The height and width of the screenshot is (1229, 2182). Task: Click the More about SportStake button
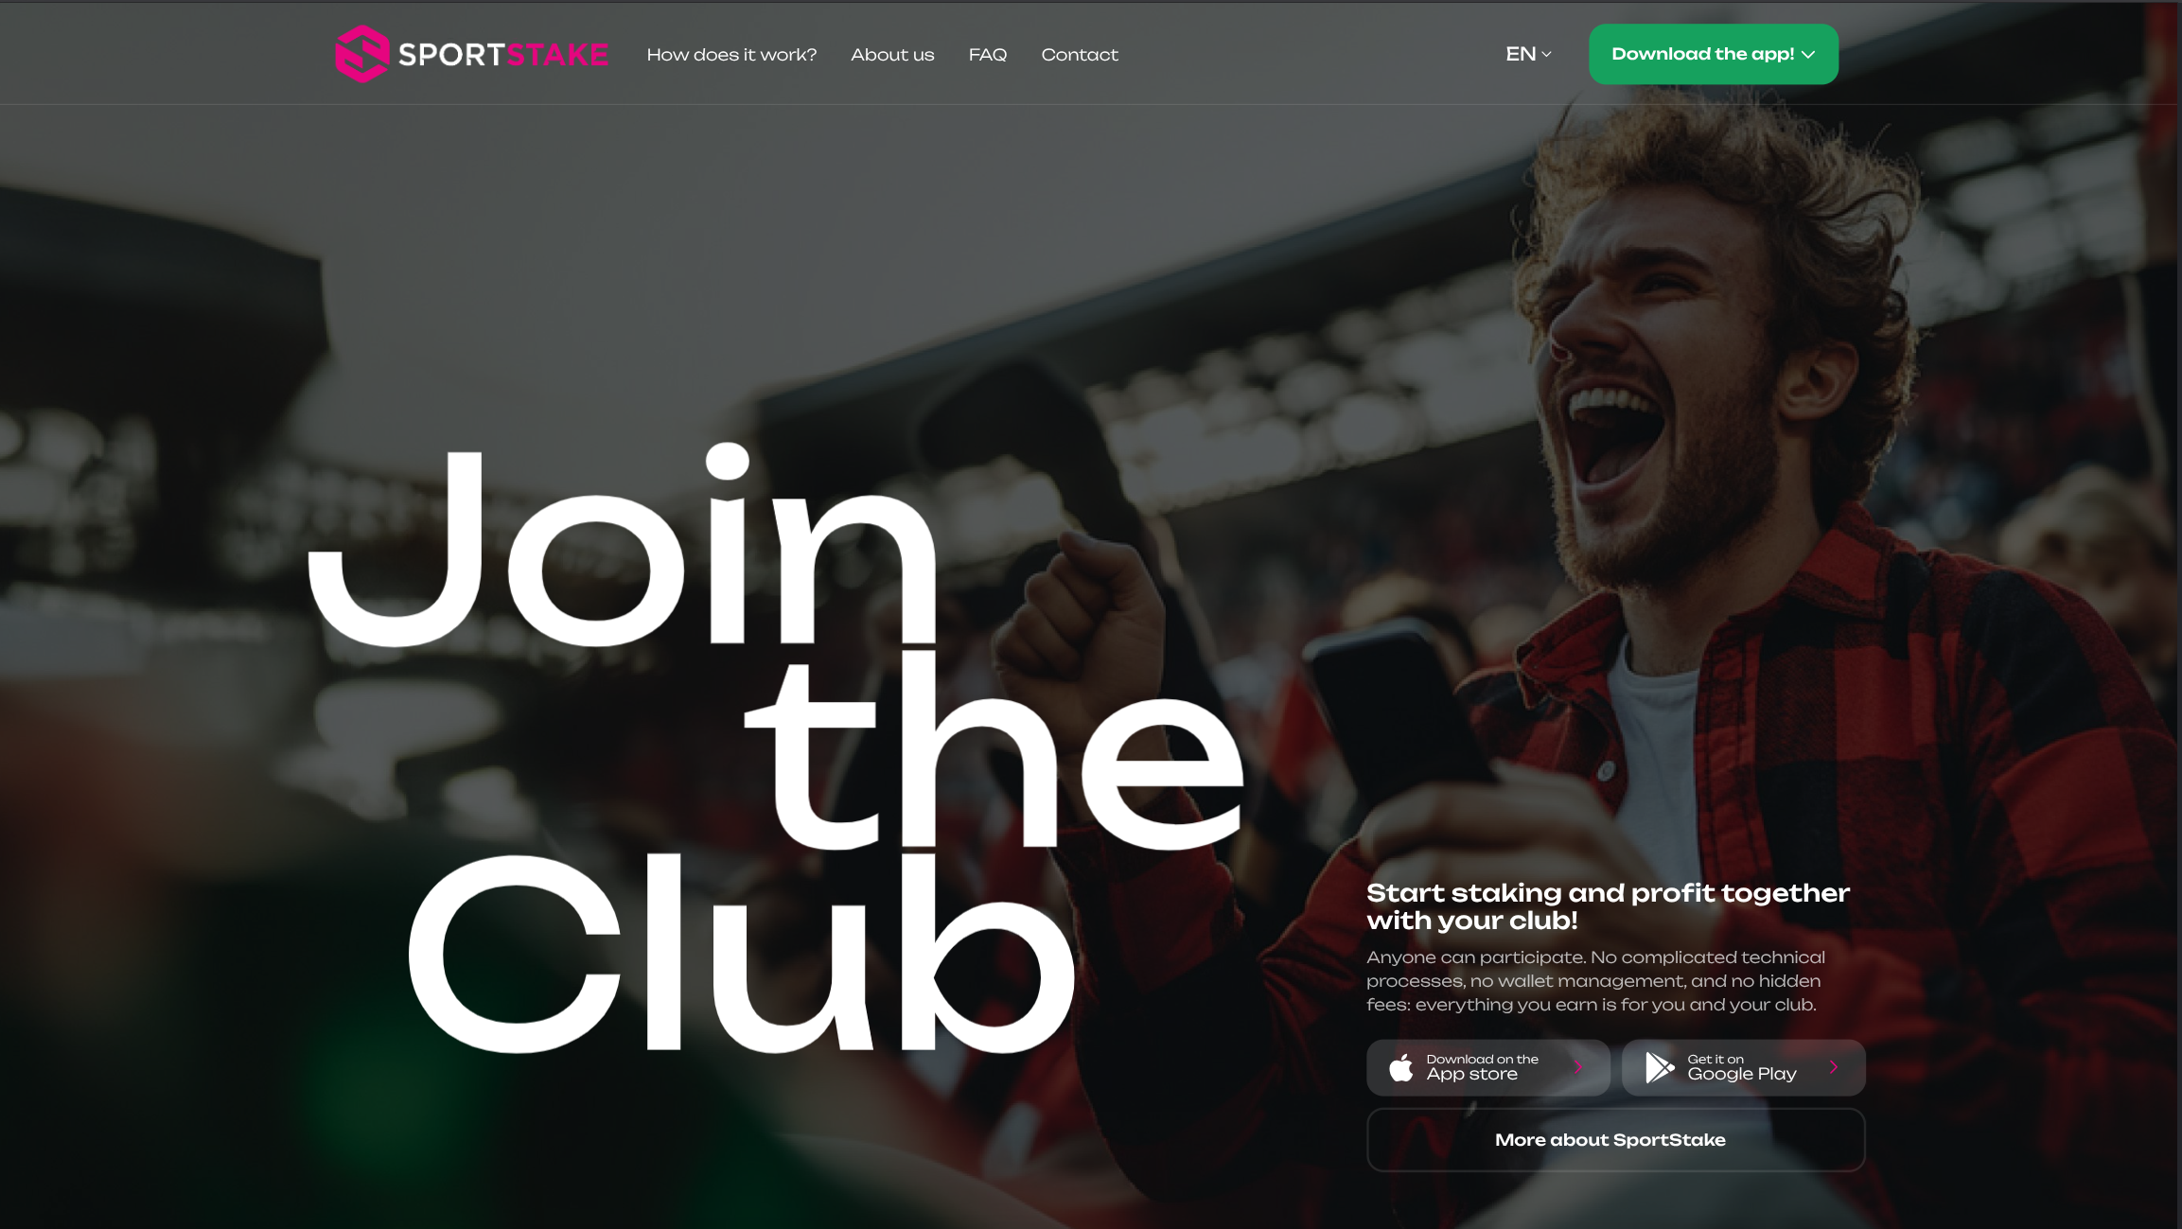[1615, 1139]
